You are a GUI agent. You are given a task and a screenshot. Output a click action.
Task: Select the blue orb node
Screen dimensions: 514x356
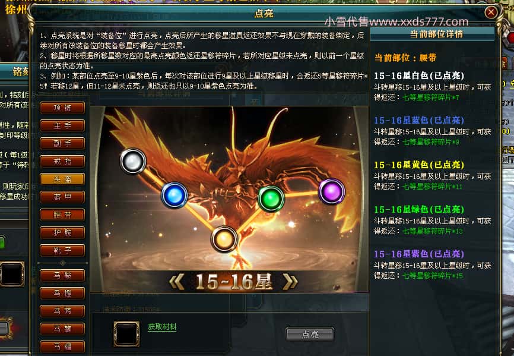(174, 195)
